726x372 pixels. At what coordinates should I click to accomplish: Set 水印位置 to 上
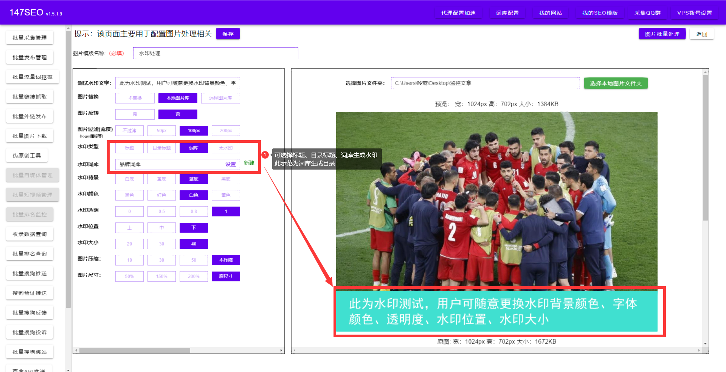pyautogui.click(x=129, y=228)
